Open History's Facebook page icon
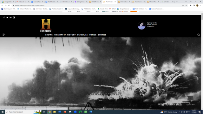Viewport: 203px width, 114px height. click(x=4, y=17)
